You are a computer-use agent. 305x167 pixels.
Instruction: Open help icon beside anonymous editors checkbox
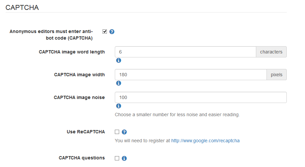click(x=112, y=32)
